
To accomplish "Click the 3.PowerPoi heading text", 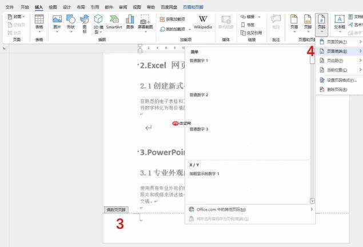I will coord(162,152).
